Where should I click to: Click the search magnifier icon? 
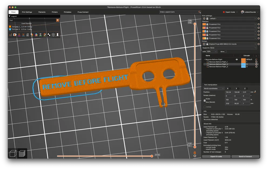(199, 12)
